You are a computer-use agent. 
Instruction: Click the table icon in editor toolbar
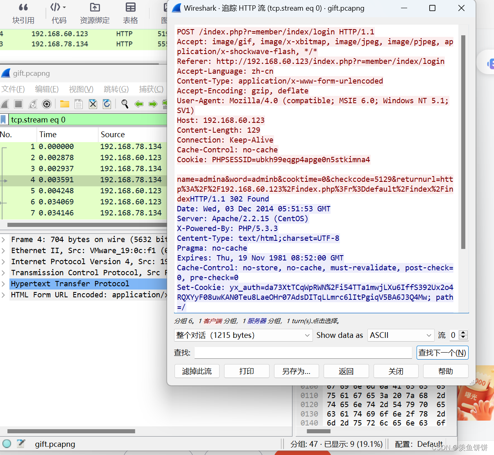pos(131,7)
